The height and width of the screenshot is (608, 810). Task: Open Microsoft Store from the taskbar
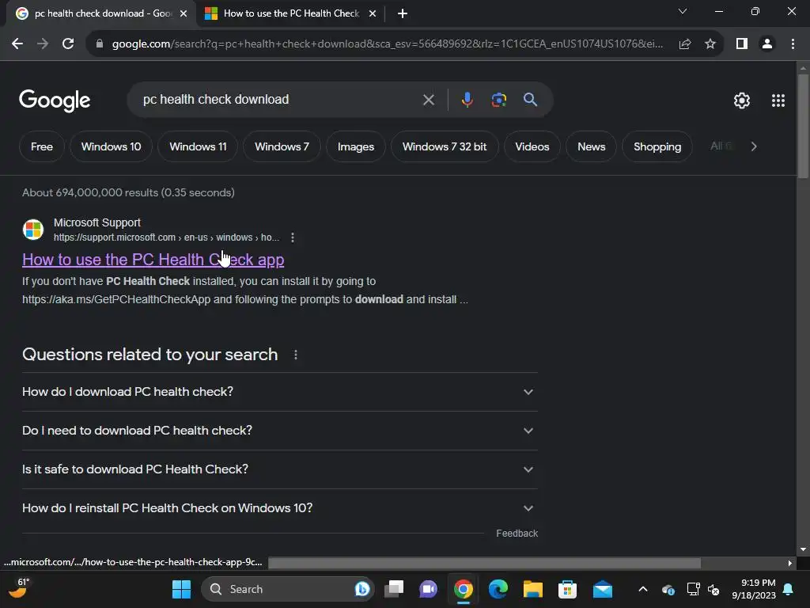tap(567, 589)
